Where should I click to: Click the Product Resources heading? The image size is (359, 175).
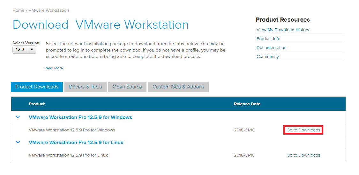[x=283, y=20]
